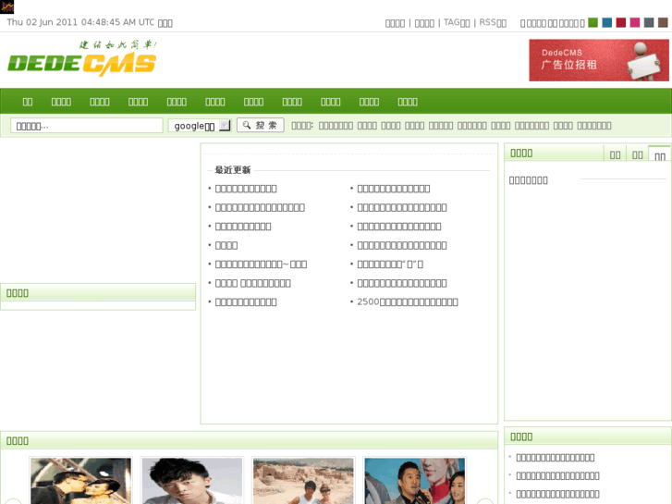Open the google search-type dropdown

coord(200,126)
